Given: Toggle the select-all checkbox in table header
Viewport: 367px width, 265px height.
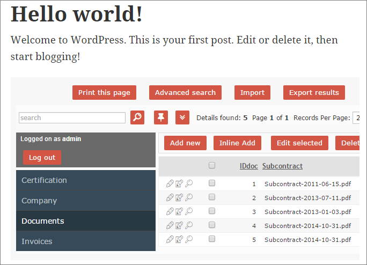Looking at the screenshot, I should click(x=212, y=165).
